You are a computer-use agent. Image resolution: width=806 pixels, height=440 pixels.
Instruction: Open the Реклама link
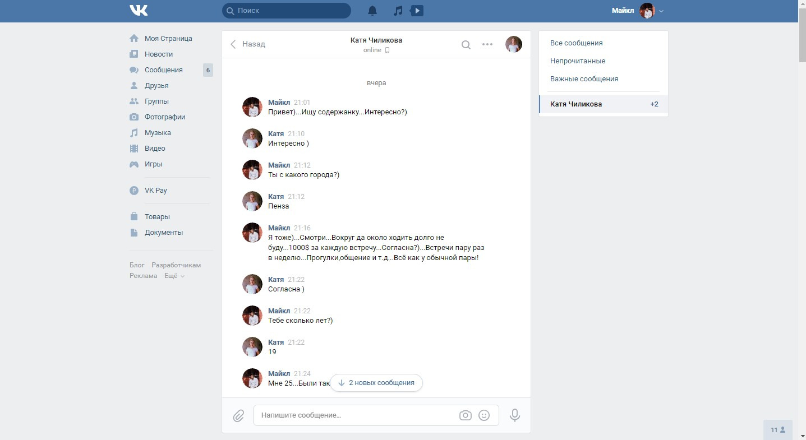(x=143, y=276)
